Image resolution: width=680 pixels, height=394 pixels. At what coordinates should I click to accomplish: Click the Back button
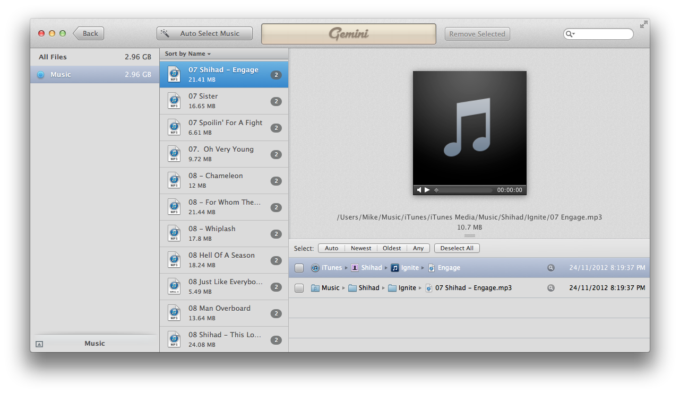point(88,33)
